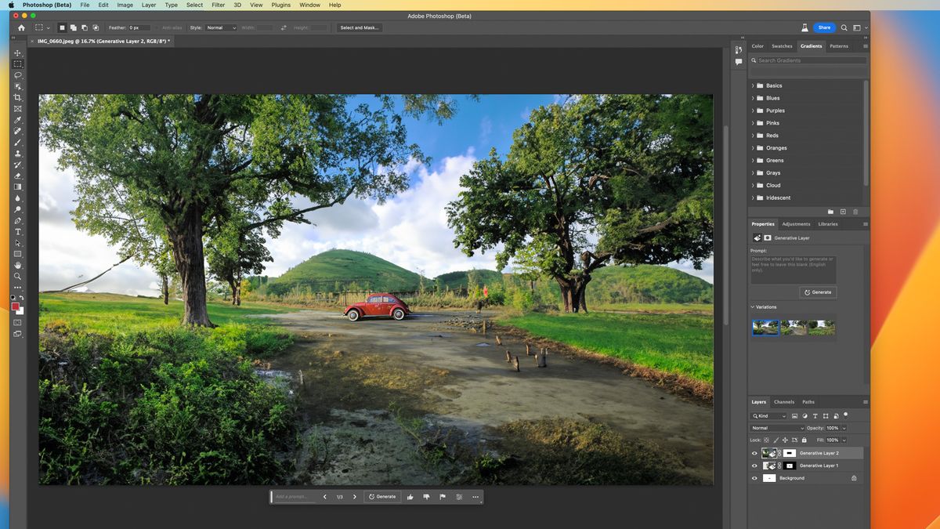Select the Move tool

(17, 53)
